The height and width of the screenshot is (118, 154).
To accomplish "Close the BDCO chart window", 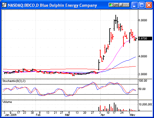I will [x=149, y=5].
